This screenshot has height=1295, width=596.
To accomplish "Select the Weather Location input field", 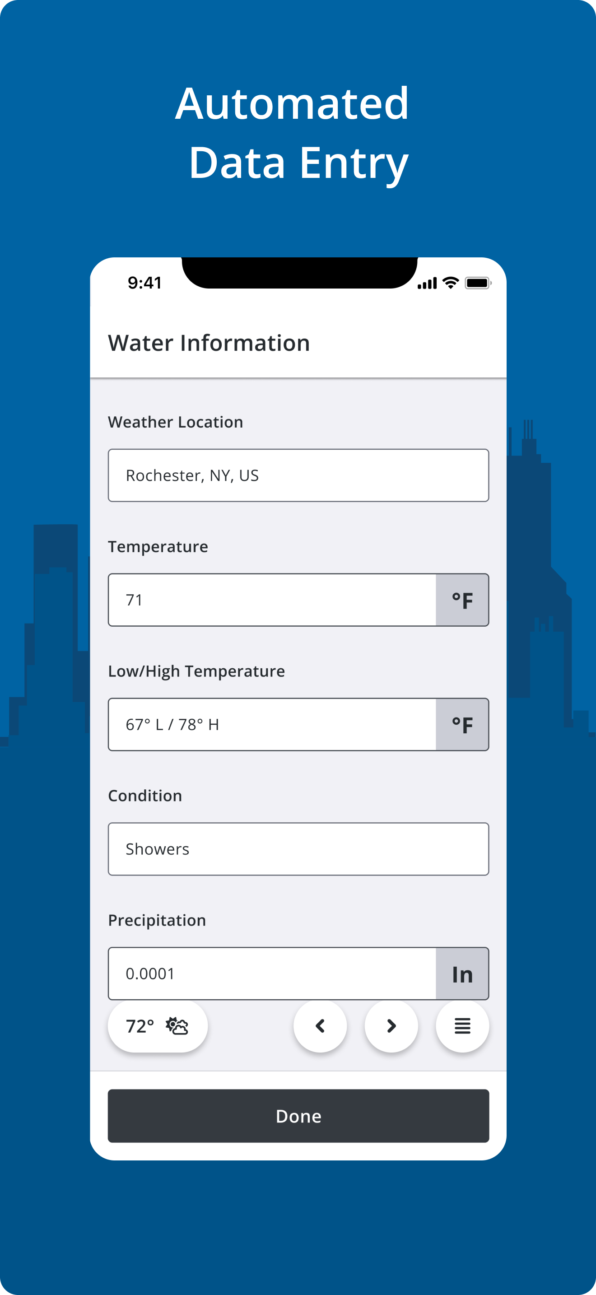I will point(298,475).
